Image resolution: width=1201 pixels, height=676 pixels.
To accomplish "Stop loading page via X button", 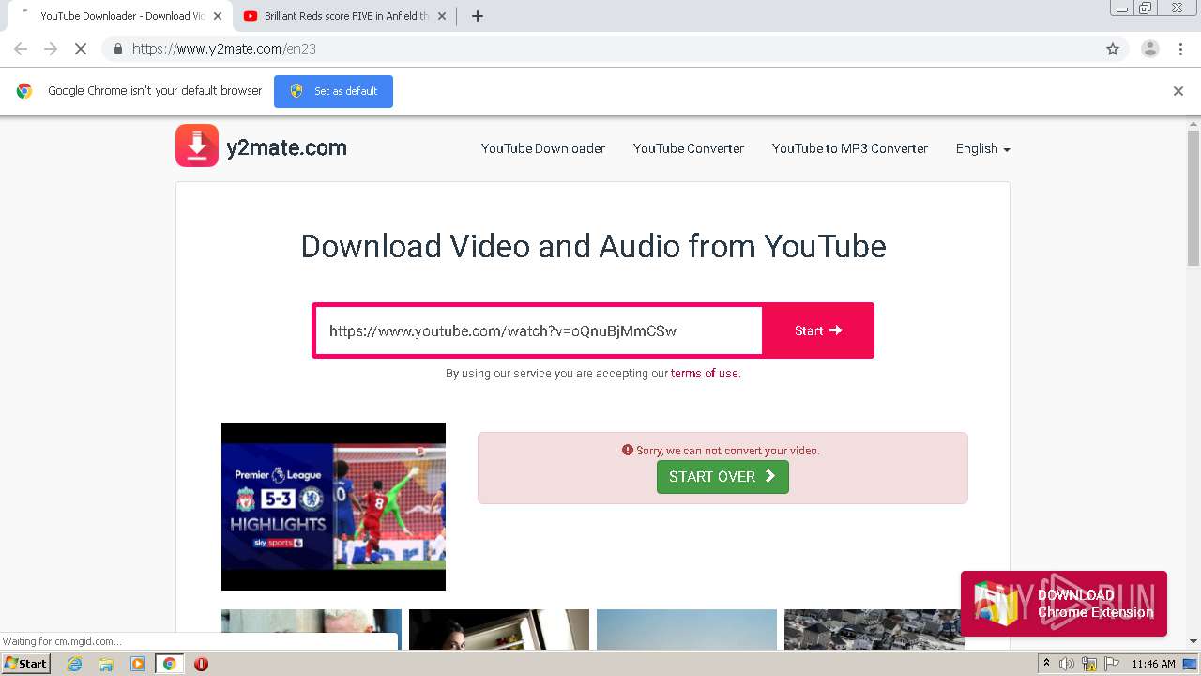I will (81, 49).
